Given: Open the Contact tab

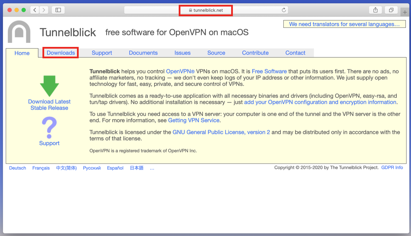Looking at the screenshot, I should pyautogui.click(x=295, y=53).
